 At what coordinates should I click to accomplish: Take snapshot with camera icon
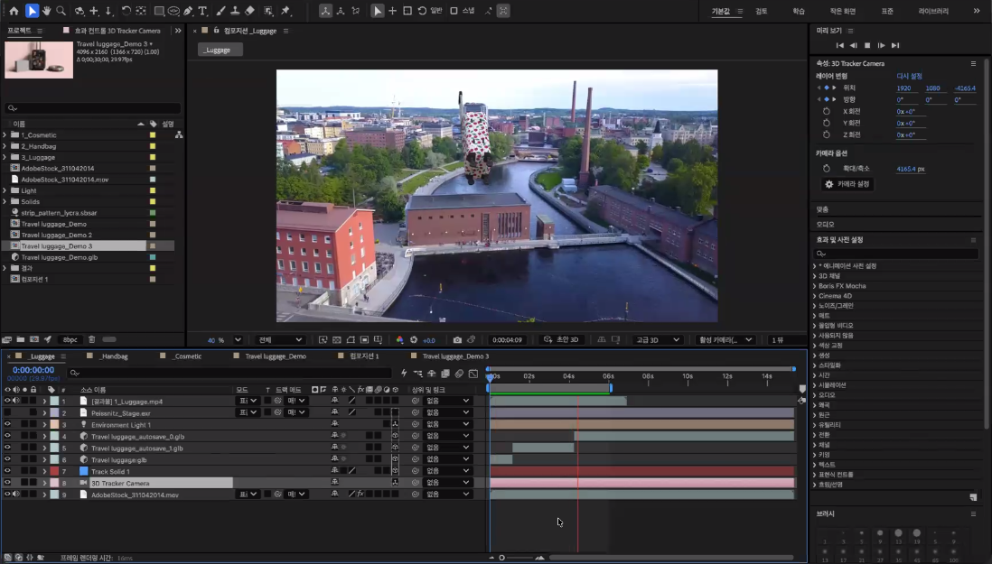point(457,340)
